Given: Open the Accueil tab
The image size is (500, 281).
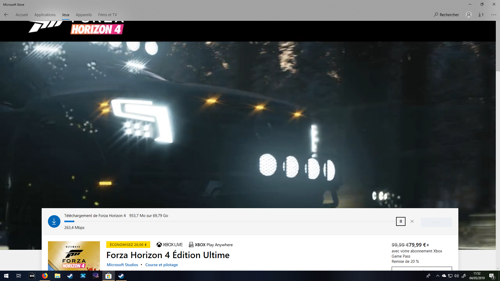Looking at the screenshot, I should (x=22, y=15).
